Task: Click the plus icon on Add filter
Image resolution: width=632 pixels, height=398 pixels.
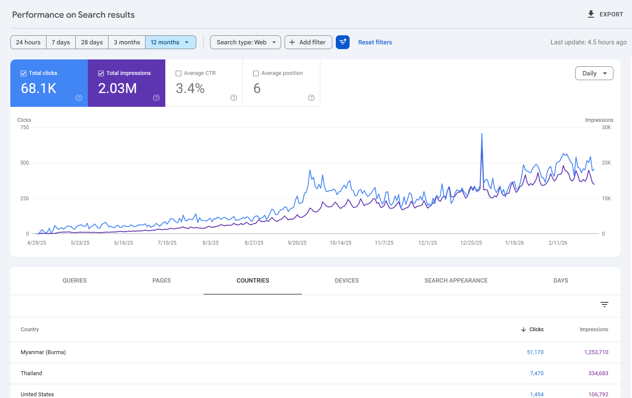Action: tap(292, 42)
